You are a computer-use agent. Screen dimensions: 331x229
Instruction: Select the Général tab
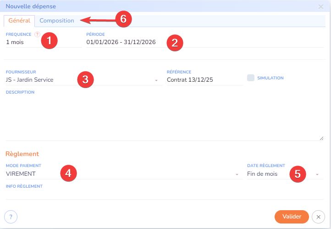[19, 21]
